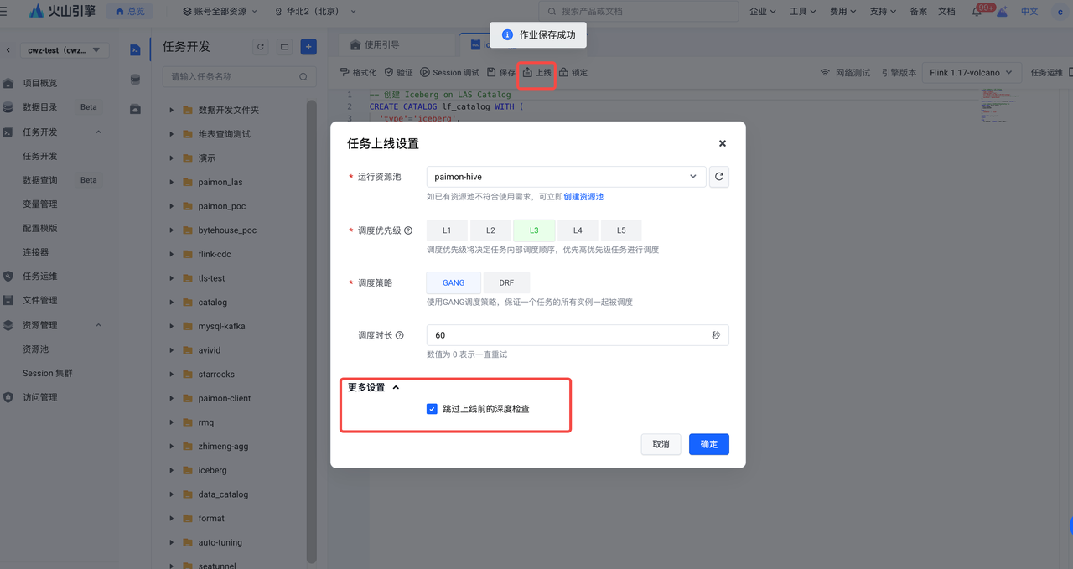Expand the starrocks folder
The image size is (1073, 569).
pos(172,375)
